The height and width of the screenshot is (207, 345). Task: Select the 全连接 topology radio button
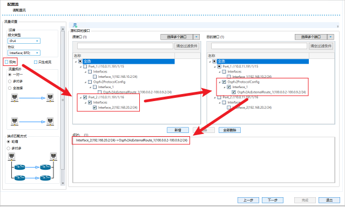(x=10, y=88)
